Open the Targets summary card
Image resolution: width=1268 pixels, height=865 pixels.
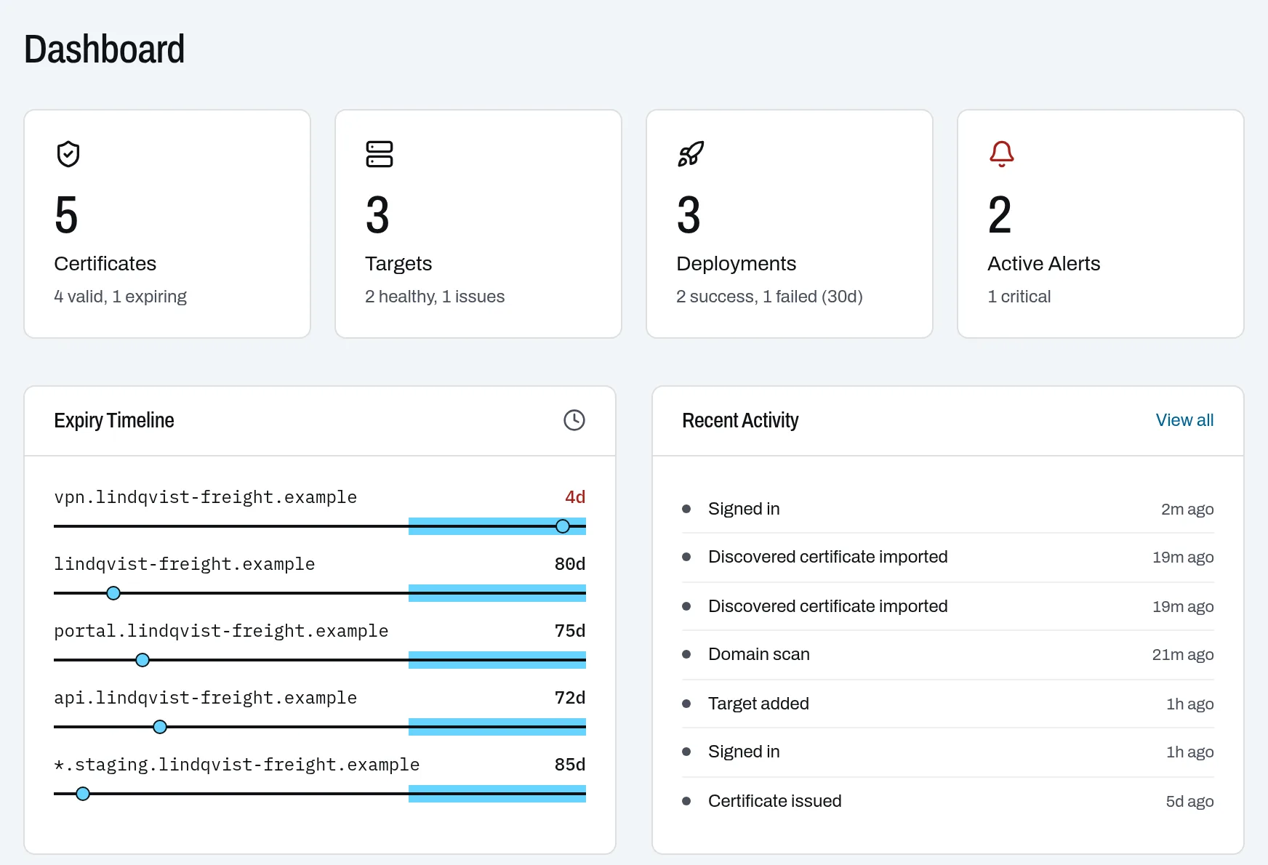[478, 224]
